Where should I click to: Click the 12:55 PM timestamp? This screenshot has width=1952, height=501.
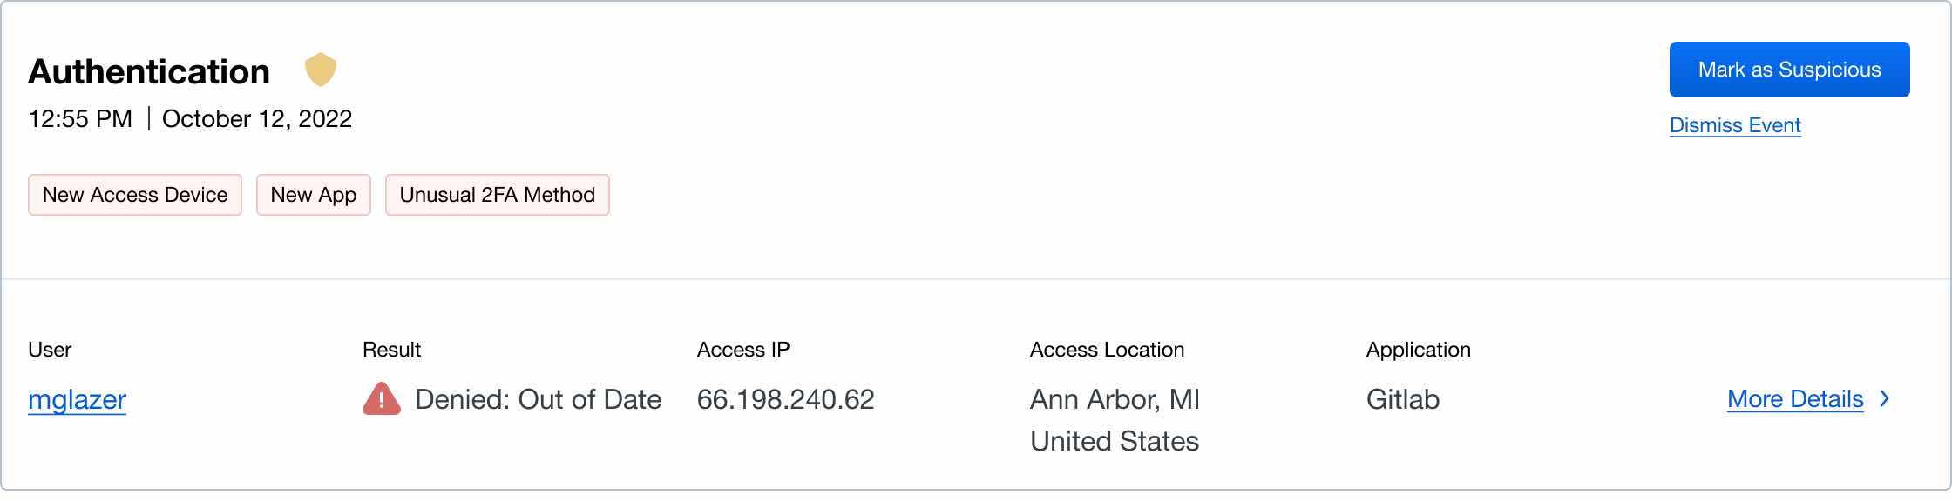point(80,118)
